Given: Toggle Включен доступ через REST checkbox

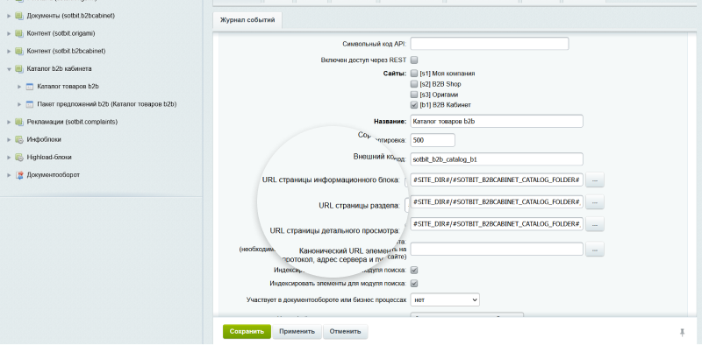Looking at the screenshot, I should click(414, 60).
